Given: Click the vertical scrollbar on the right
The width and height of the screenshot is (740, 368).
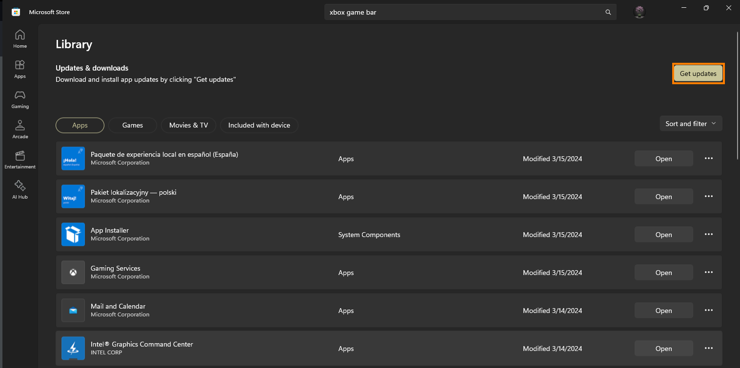Looking at the screenshot, I should click(x=737, y=95).
